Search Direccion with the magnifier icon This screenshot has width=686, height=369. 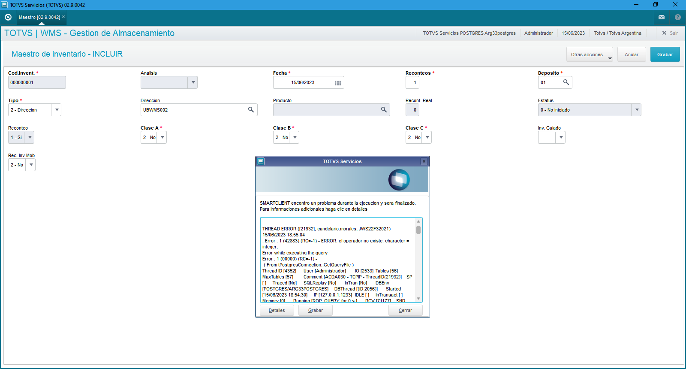tap(251, 110)
